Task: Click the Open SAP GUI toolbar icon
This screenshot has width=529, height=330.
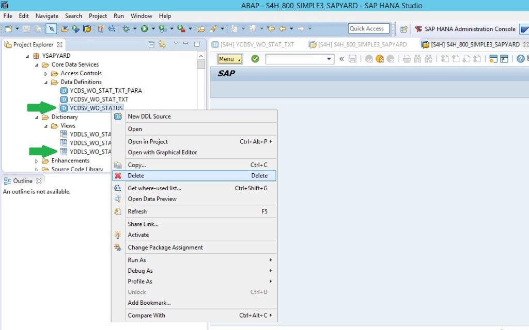Action: click(x=87, y=29)
